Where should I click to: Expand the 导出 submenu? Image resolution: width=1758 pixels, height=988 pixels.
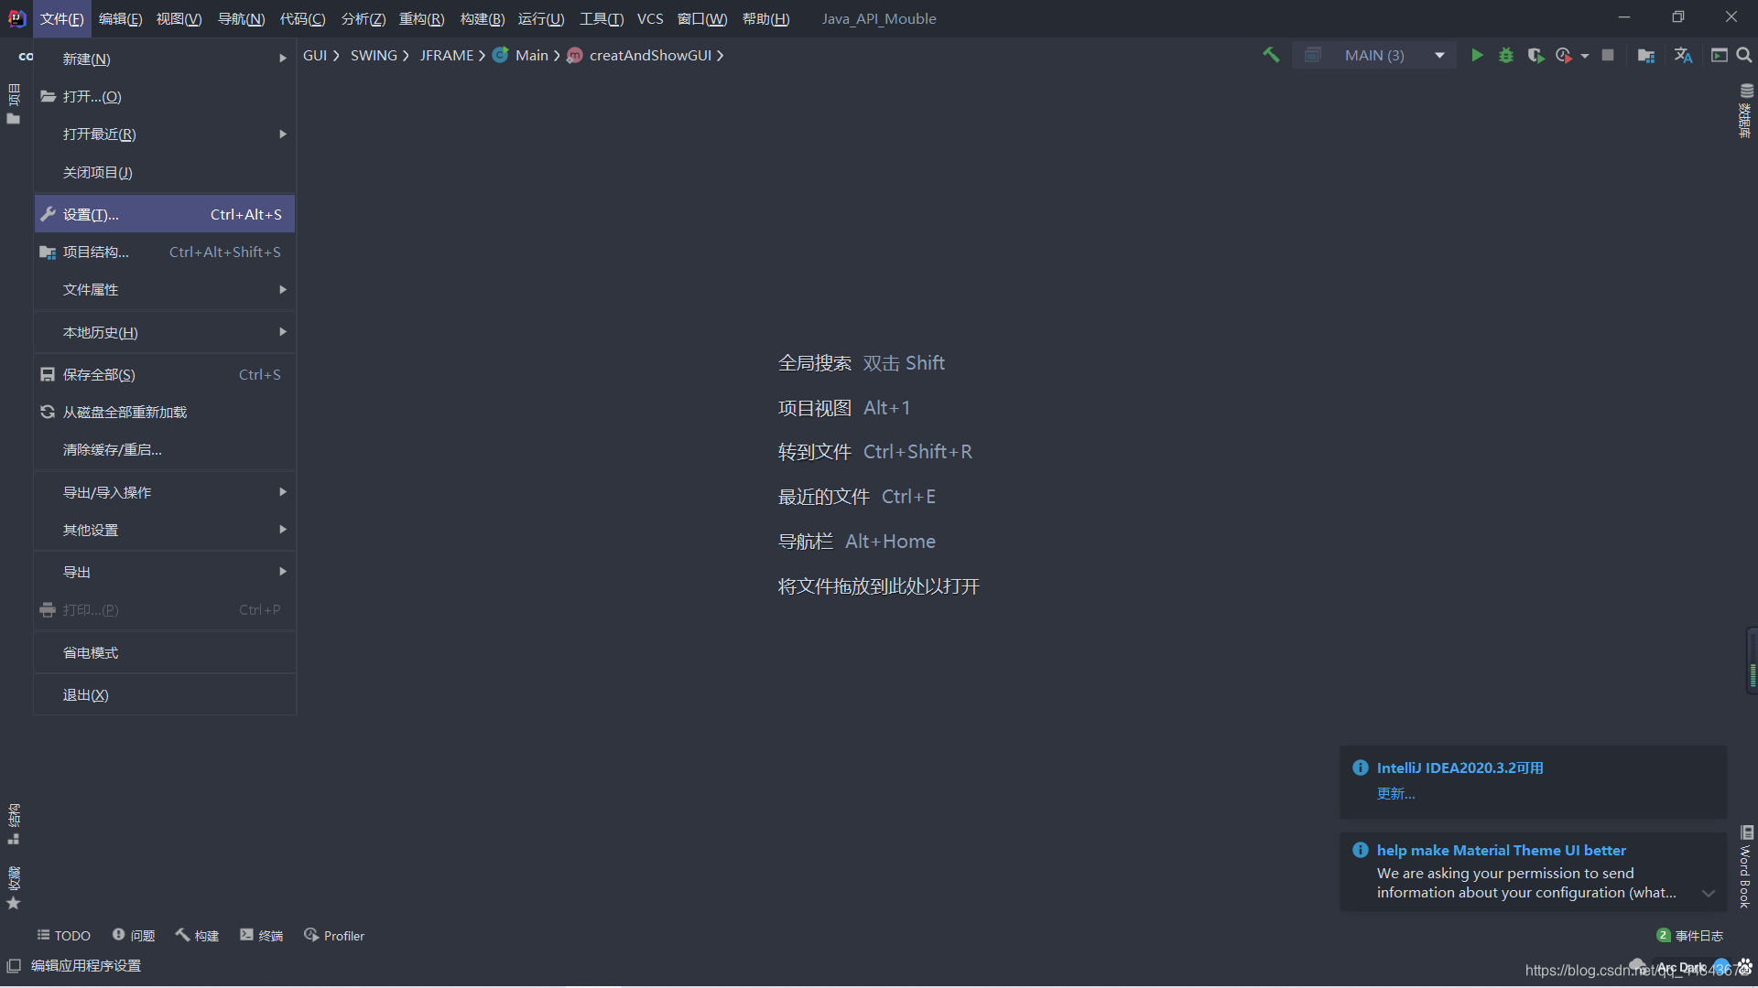point(165,572)
